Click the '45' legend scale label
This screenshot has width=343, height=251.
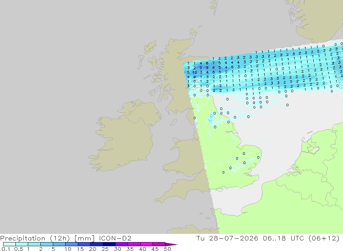coord(155,249)
